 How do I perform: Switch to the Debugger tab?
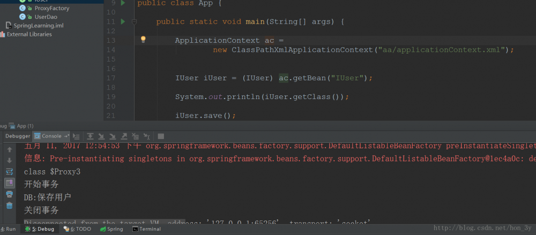tap(18, 136)
